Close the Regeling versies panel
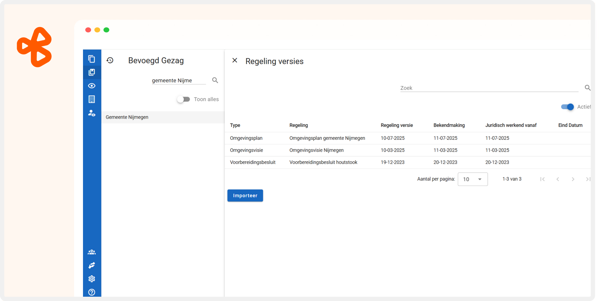 coord(235,60)
